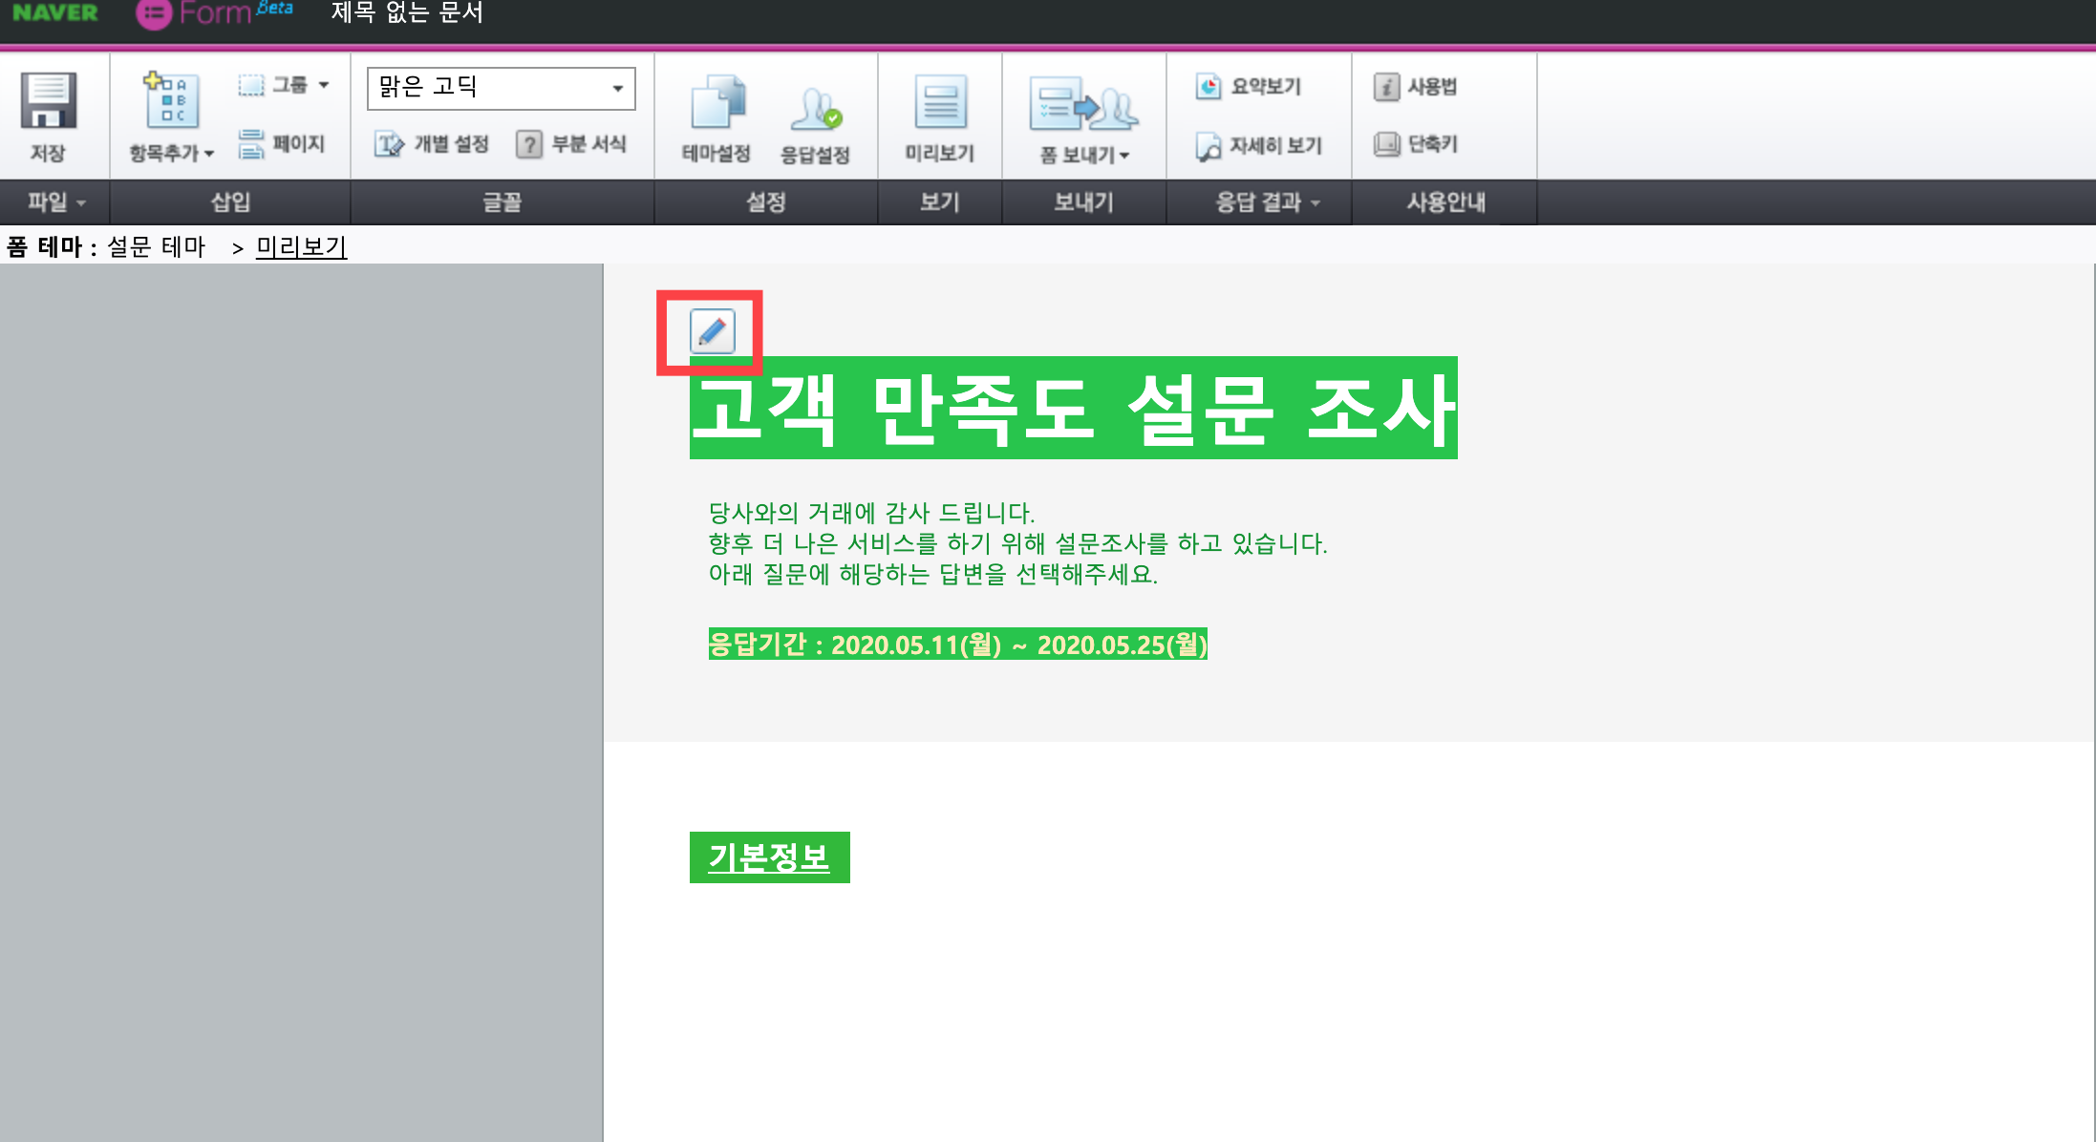This screenshot has height=1142, width=2096.
Task: Expand the 그룹 dropdown arrow
Action: [x=324, y=86]
